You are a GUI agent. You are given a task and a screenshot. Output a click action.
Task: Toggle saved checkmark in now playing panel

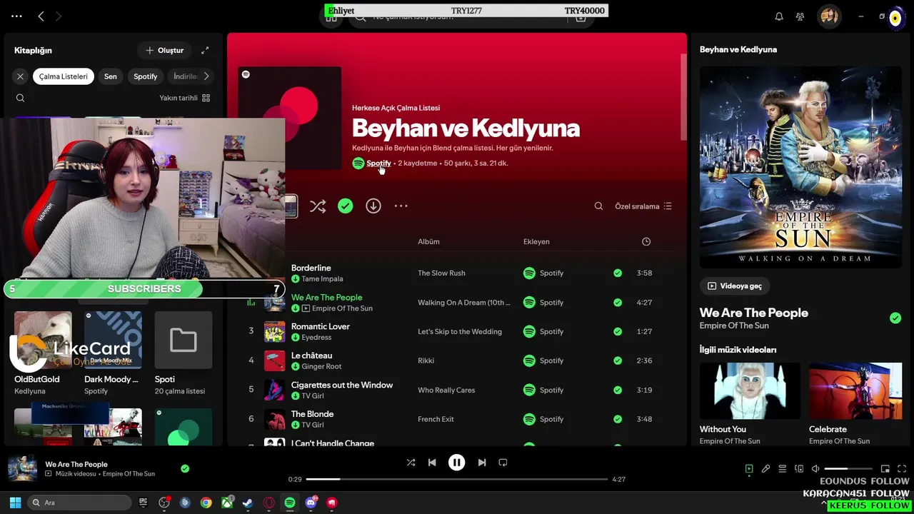895,318
